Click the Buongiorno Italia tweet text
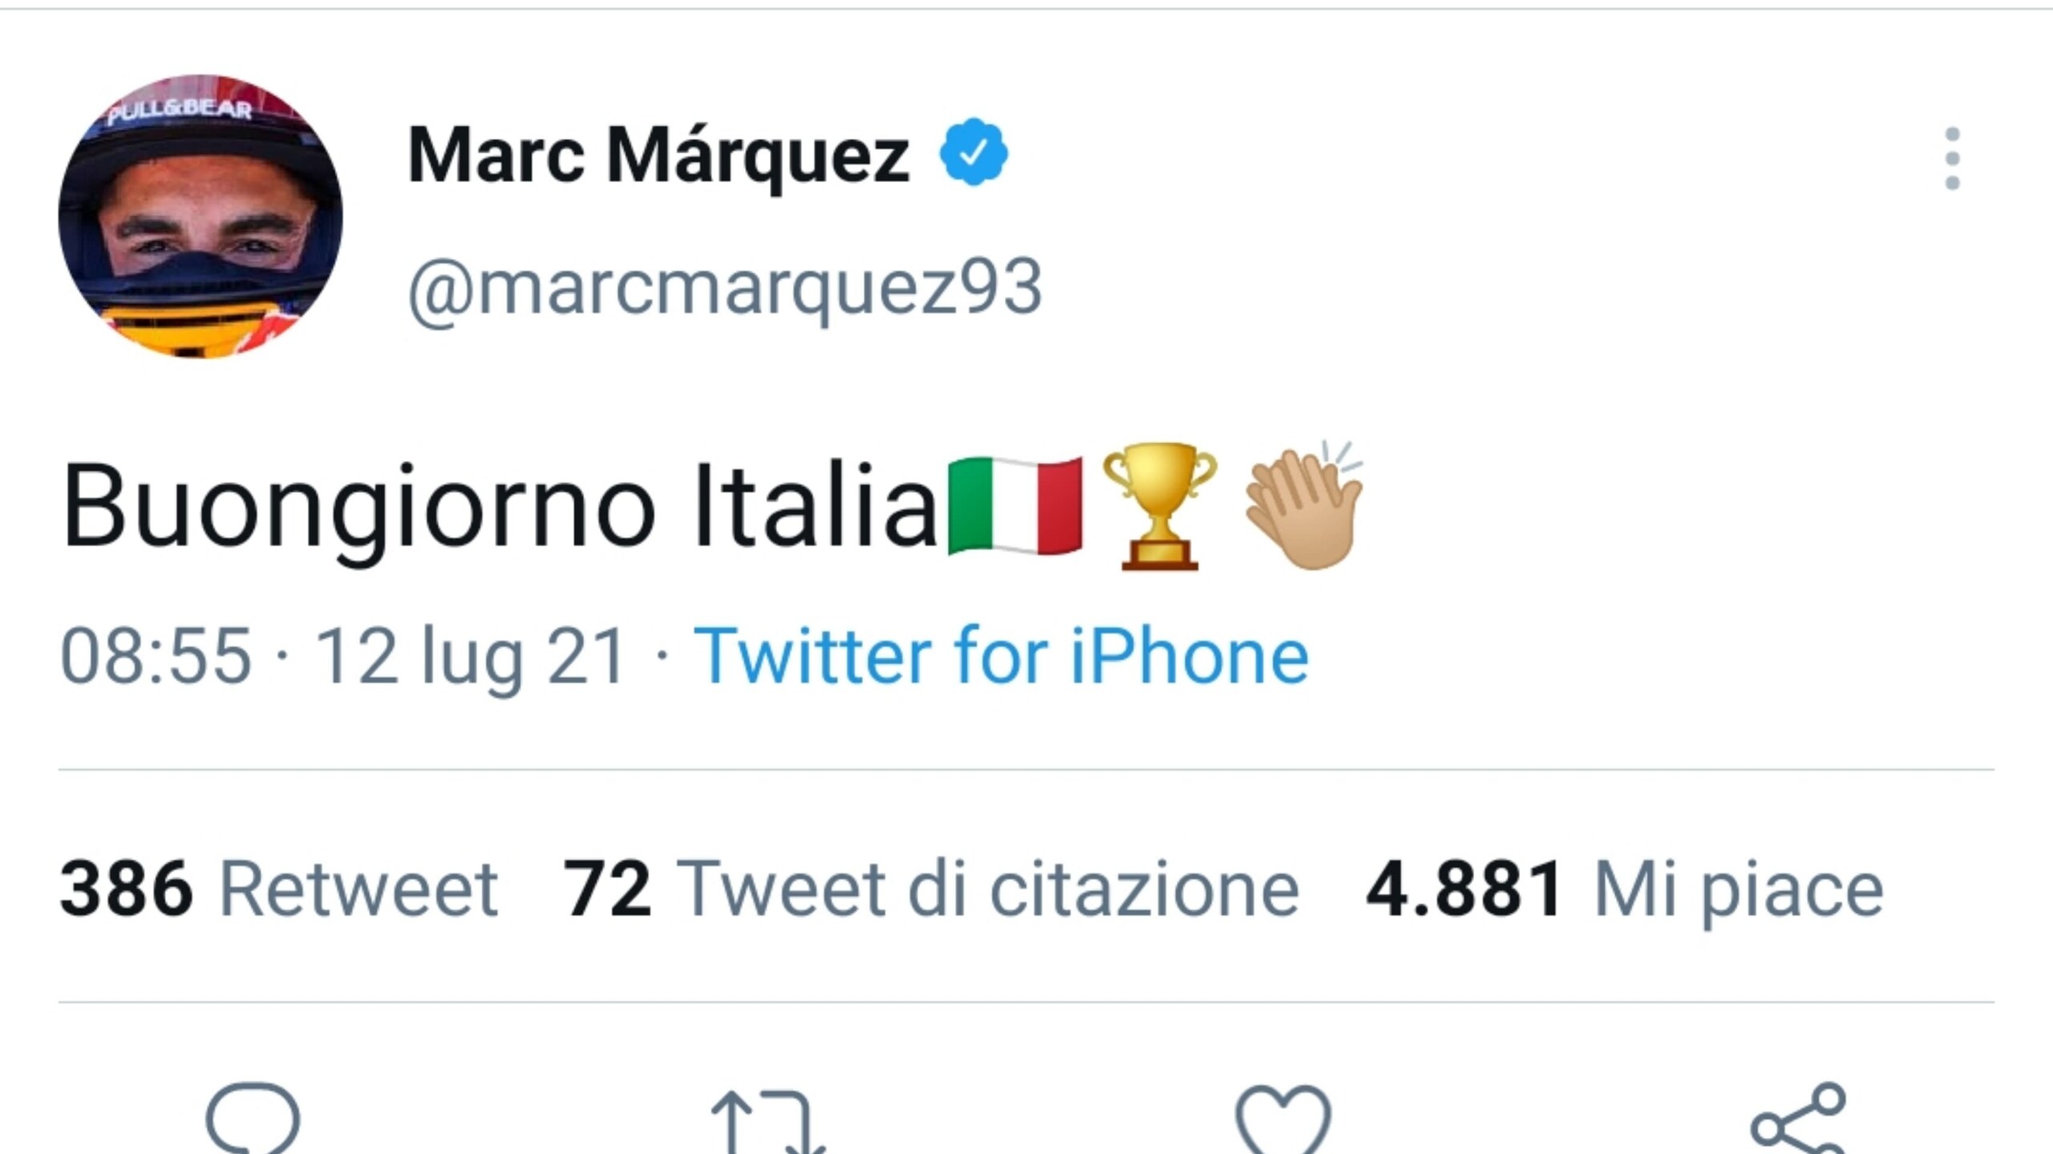The width and height of the screenshot is (2053, 1154). [x=499, y=506]
